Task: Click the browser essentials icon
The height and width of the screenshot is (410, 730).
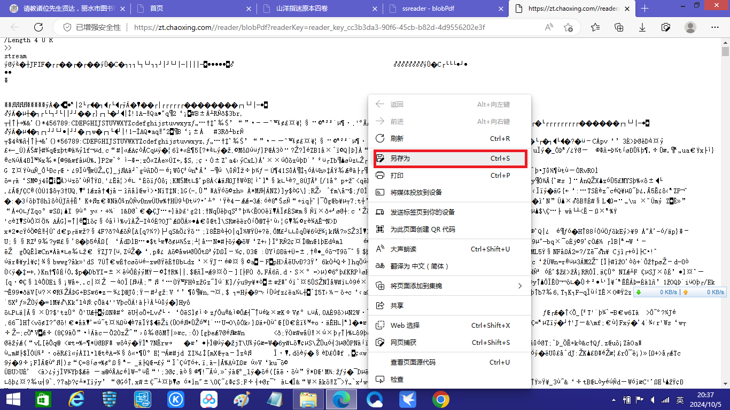Action: (666, 27)
